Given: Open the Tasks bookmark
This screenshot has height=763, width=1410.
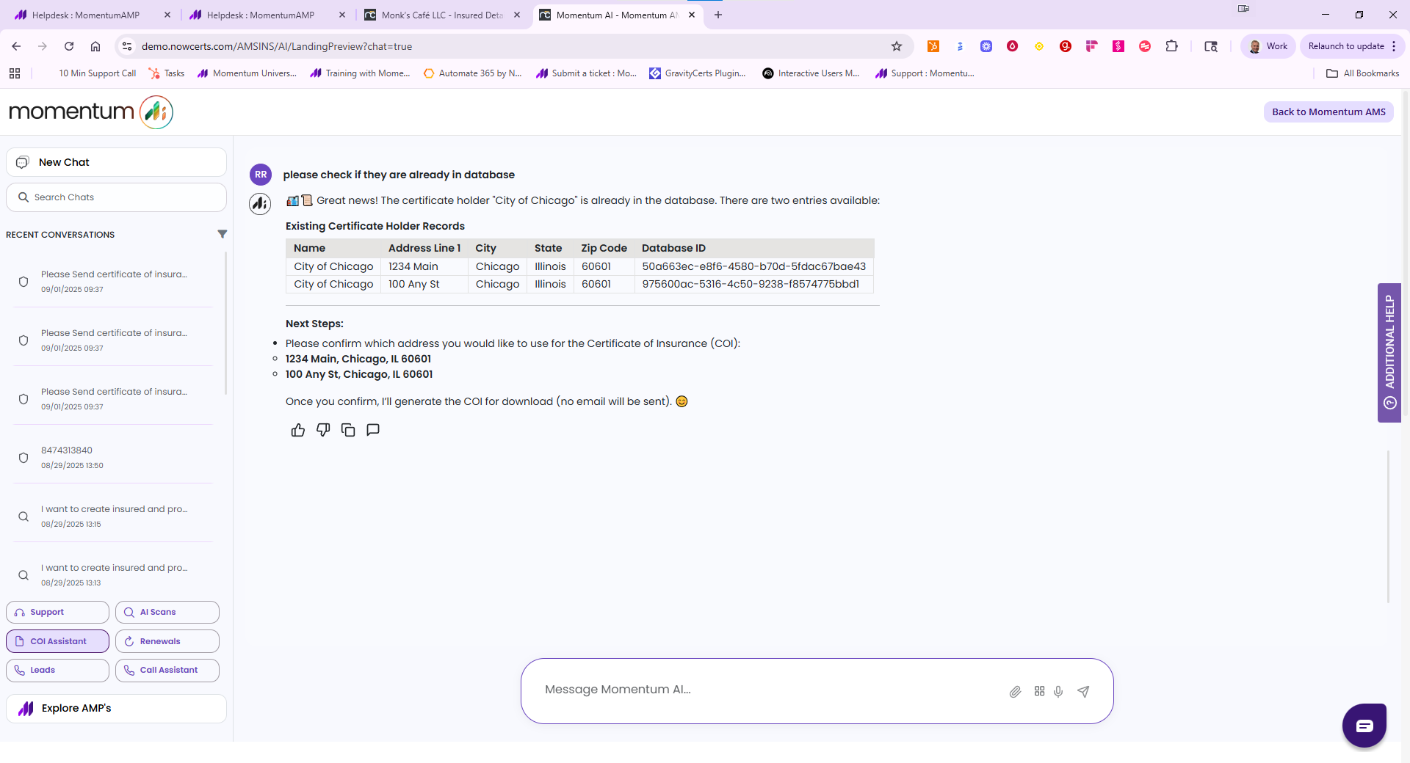Looking at the screenshot, I should click(x=167, y=73).
